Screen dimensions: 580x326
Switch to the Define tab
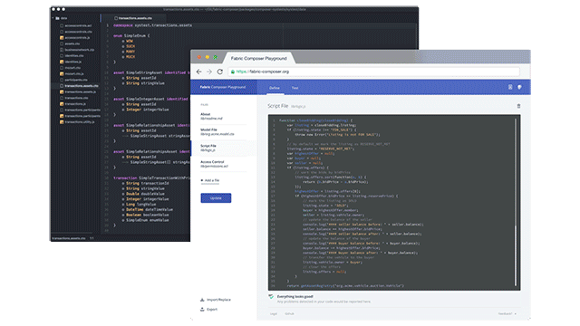[275, 88]
